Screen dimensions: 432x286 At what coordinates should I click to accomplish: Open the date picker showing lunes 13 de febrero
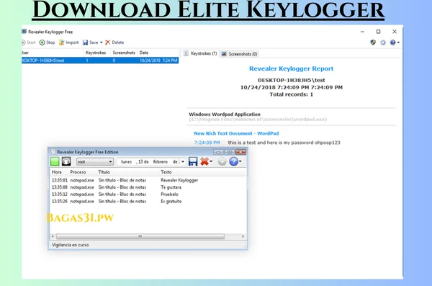(x=151, y=161)
